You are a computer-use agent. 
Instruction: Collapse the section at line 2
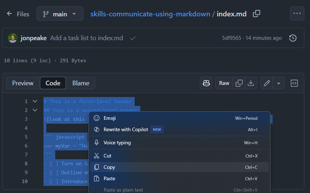pyautogui.click(x=35, y=110)
